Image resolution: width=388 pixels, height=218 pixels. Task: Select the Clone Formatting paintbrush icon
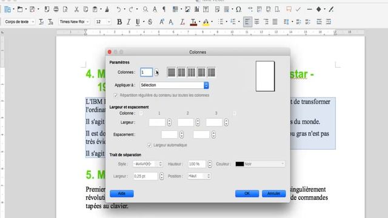pos(107,10)
